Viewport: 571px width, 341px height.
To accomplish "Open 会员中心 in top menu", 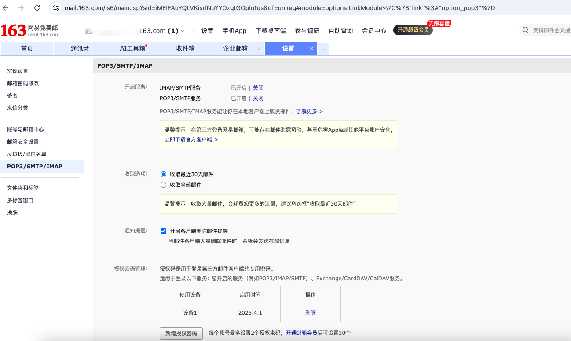I will point(374,31).
